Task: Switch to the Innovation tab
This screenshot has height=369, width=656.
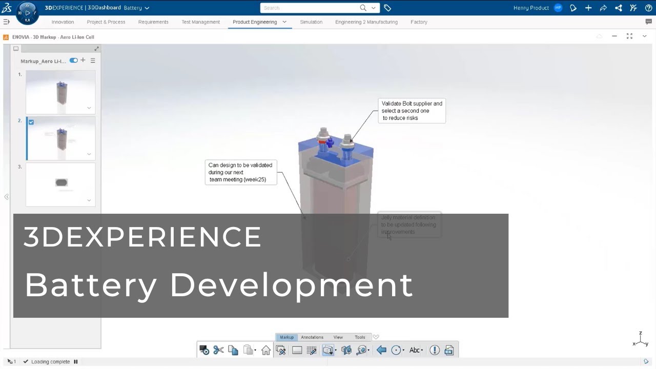Action: point(63,22)
